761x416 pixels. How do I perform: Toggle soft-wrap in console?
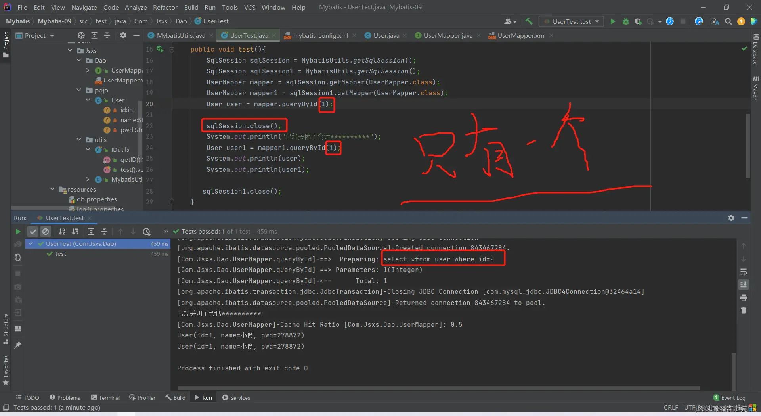coord(744,272)
